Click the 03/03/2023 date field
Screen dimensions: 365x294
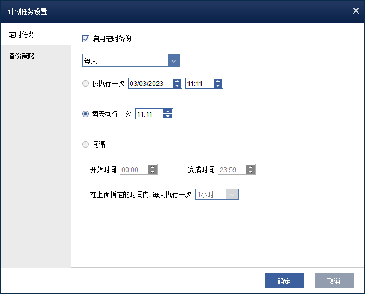pyautogui.click(x=150, y=84)
